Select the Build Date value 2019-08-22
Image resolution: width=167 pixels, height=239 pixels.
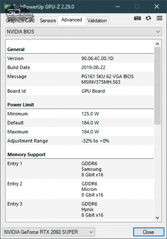point(94,67)
